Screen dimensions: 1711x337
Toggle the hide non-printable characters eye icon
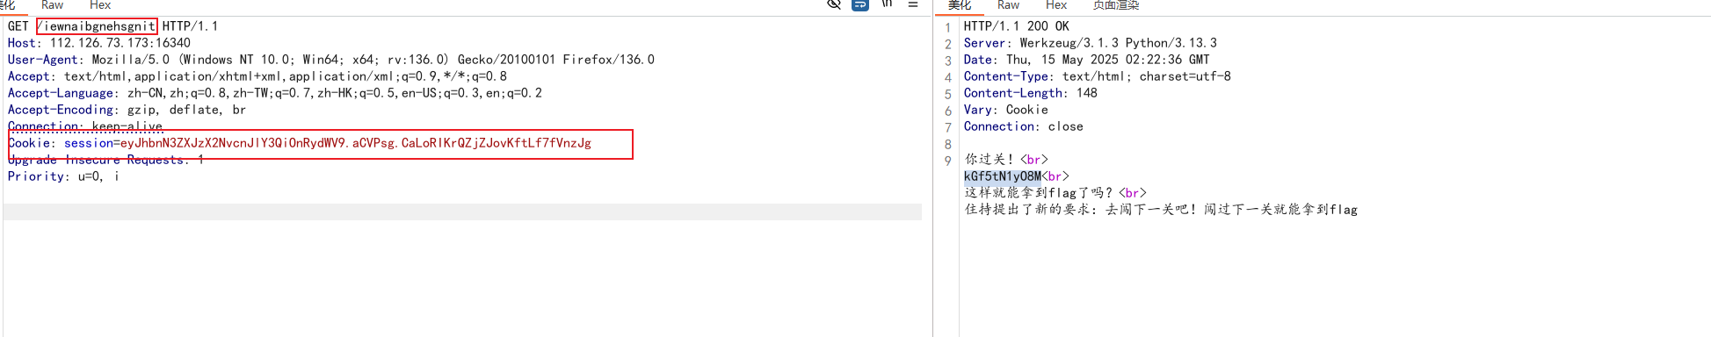[x=834, y=4]
